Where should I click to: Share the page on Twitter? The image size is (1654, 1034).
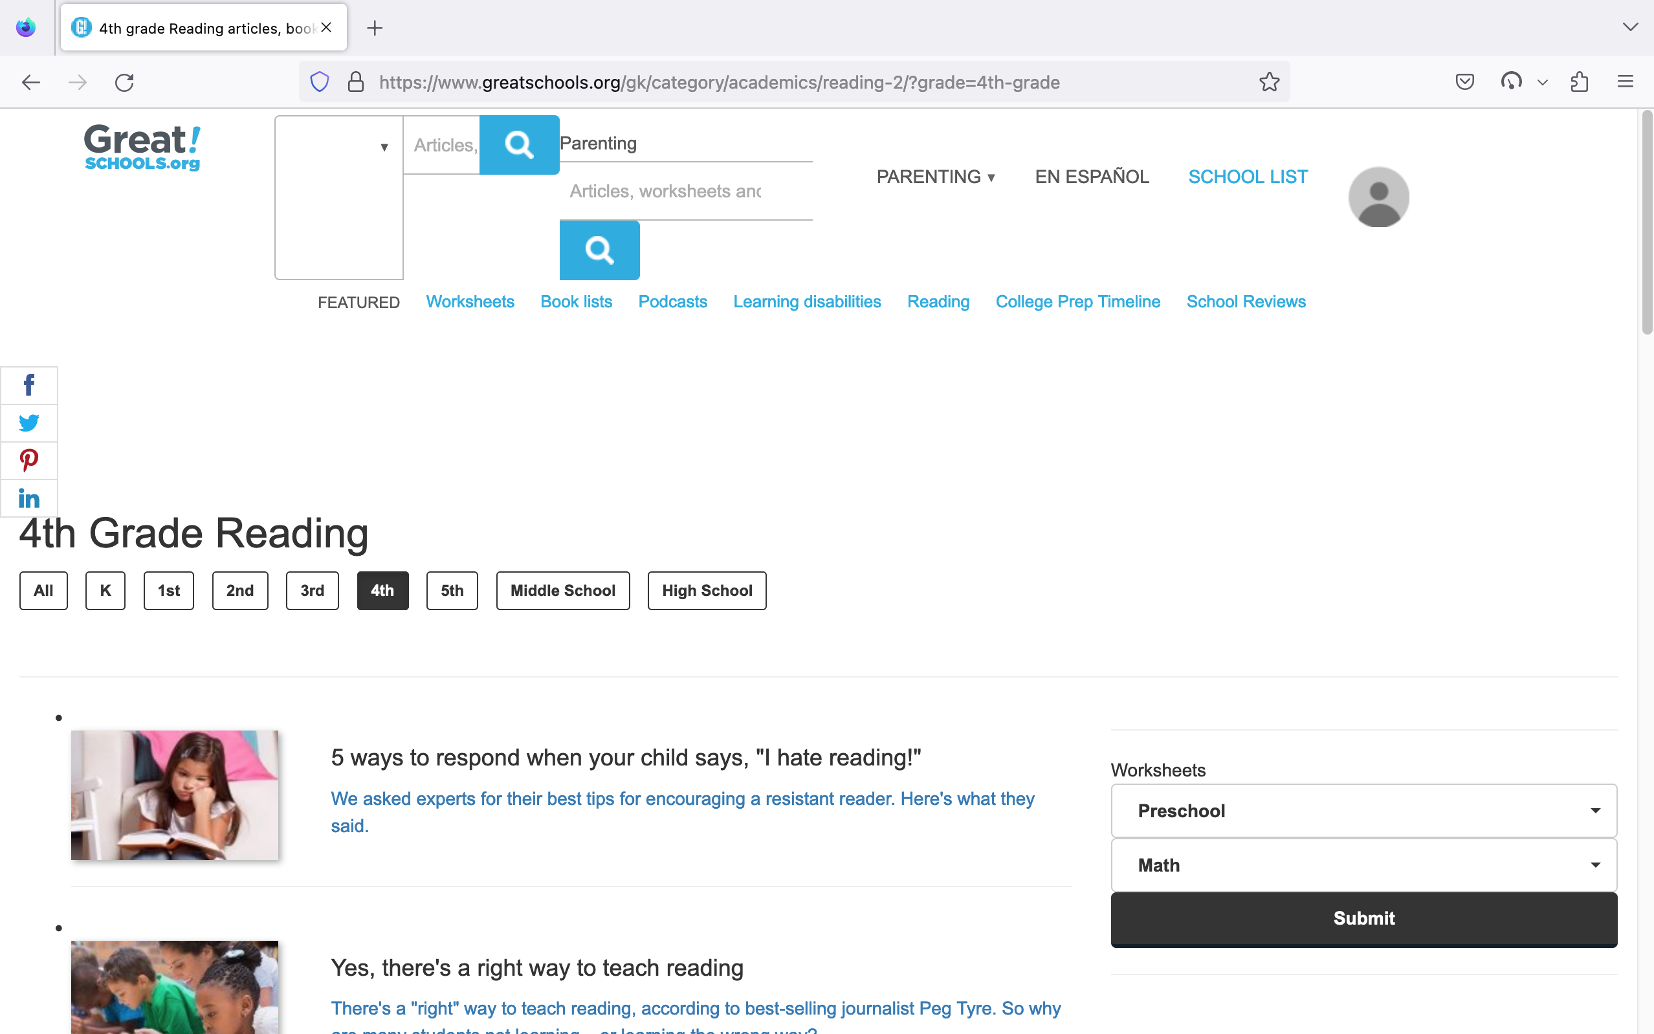pos(29,423)
